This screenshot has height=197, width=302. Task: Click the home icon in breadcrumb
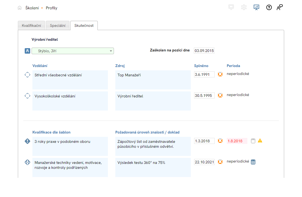(x=19, y=8)
